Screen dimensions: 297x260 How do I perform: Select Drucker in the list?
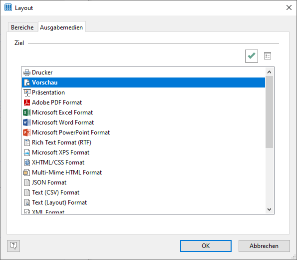tap(144, 72)
